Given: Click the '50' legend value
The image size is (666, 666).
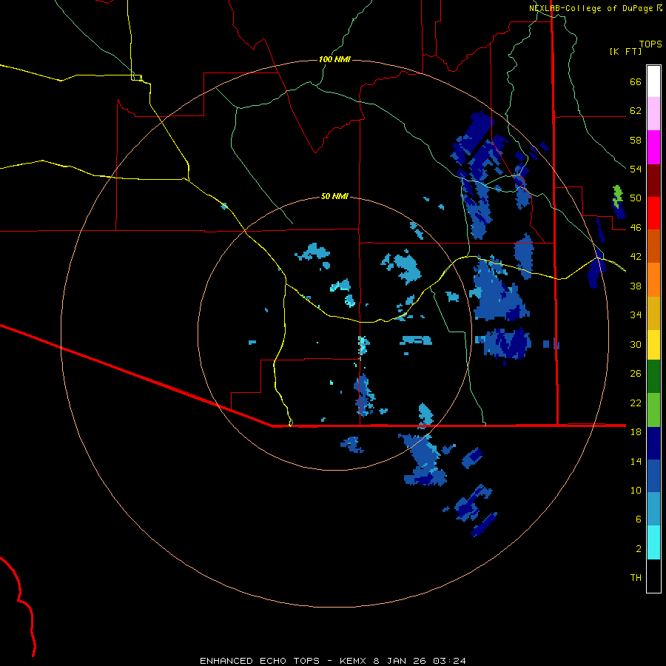Looking at the screenshot, I should coord(636,198).
